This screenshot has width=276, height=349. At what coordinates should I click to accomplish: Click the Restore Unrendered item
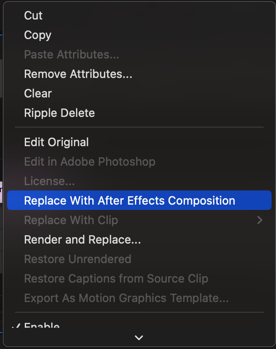tap(77, 259)
